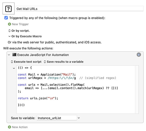Viewport: 146px width, 131px height.
Task: Open the Execute text script popup menu
Action: coord(26,62)
